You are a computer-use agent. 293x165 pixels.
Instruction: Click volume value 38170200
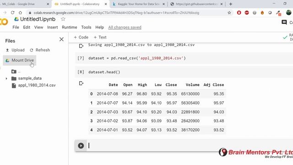[190, 130]
